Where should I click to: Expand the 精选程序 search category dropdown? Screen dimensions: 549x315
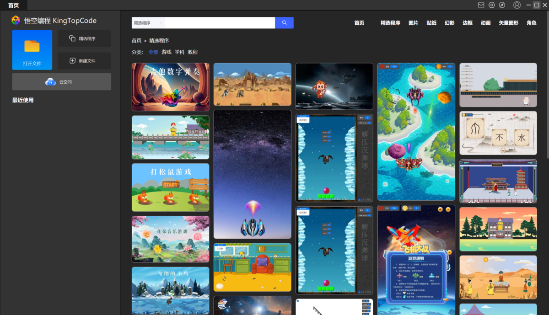(x=148, y=23)
